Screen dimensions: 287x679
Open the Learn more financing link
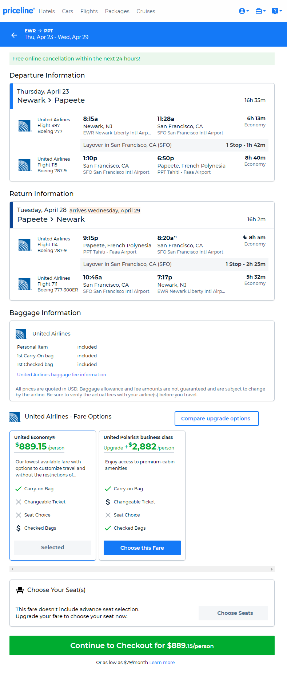coord(162,662)
